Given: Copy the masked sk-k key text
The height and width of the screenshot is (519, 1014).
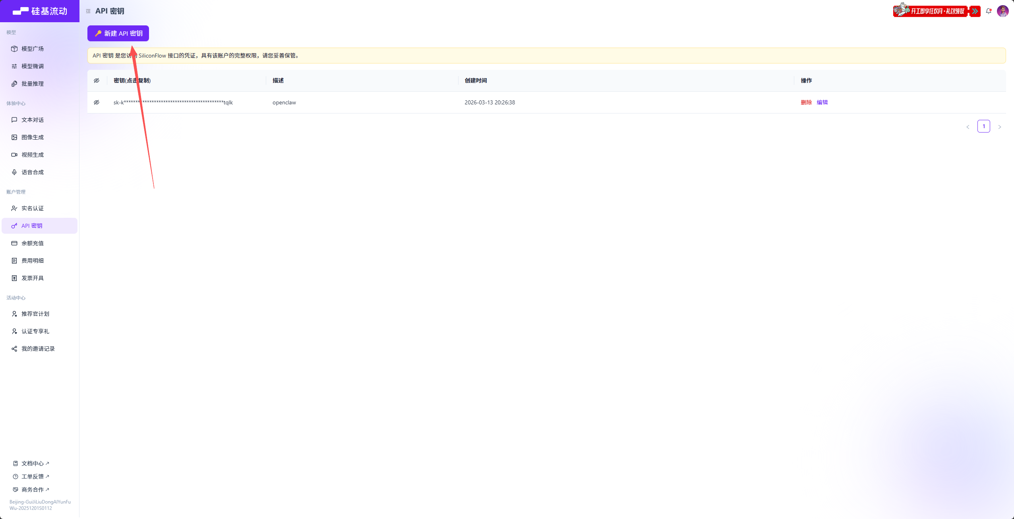Looking at the screenshot, I should [173, 102].
